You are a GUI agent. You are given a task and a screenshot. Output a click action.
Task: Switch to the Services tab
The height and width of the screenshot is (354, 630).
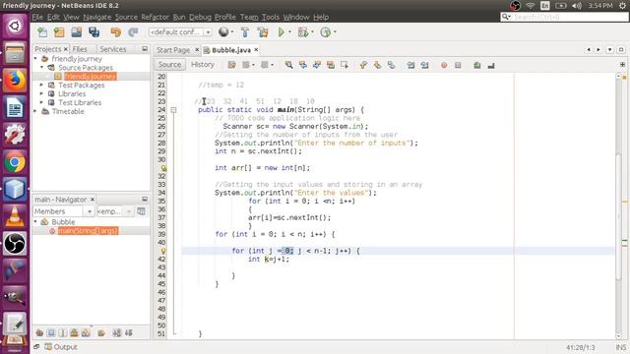click(113, 49)
